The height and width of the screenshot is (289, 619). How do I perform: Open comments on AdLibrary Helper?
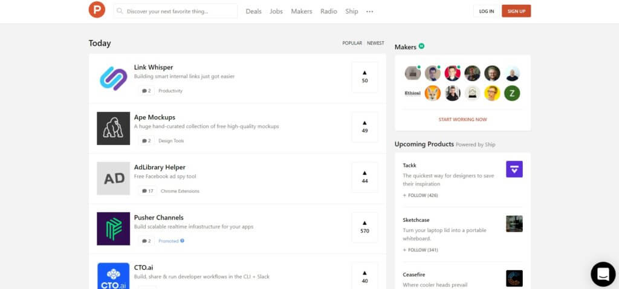147,191
